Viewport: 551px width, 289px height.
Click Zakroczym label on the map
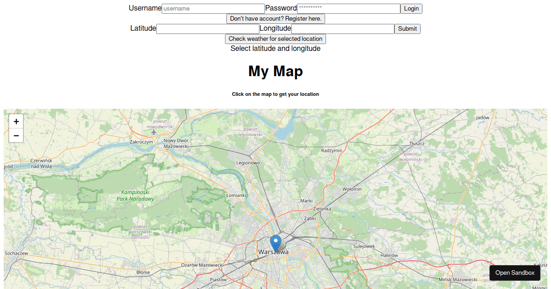click(x=141, y=142)
